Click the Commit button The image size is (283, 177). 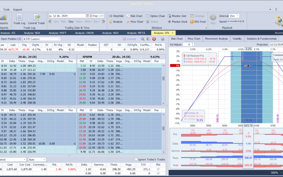(129, 39)
